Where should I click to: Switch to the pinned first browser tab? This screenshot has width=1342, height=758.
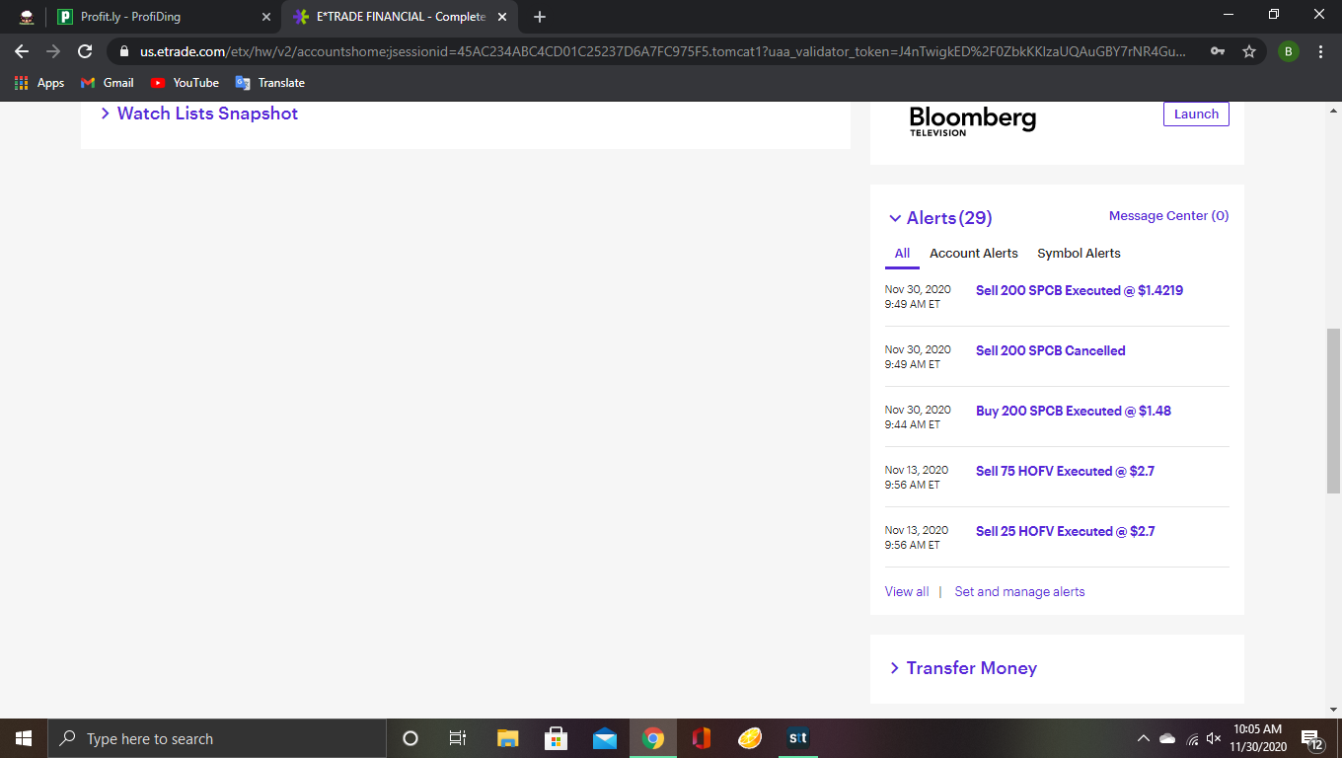[27, 17]
